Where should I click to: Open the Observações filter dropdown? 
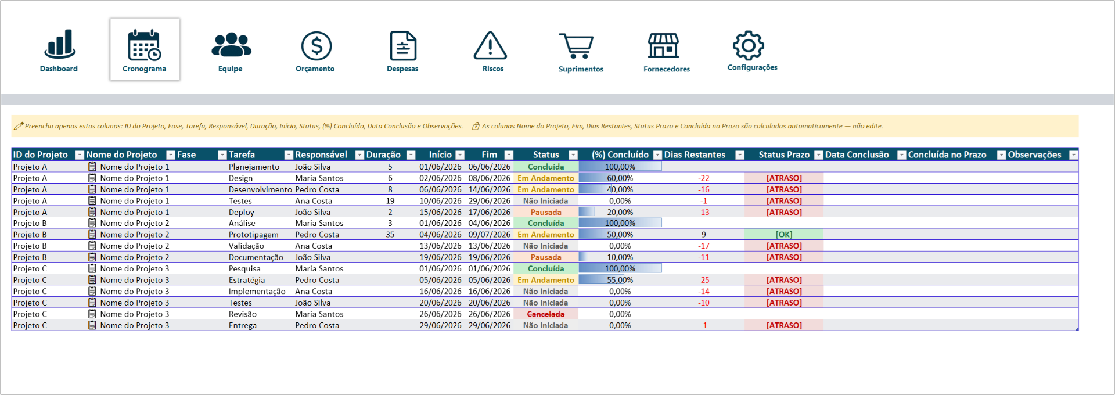1074,155
